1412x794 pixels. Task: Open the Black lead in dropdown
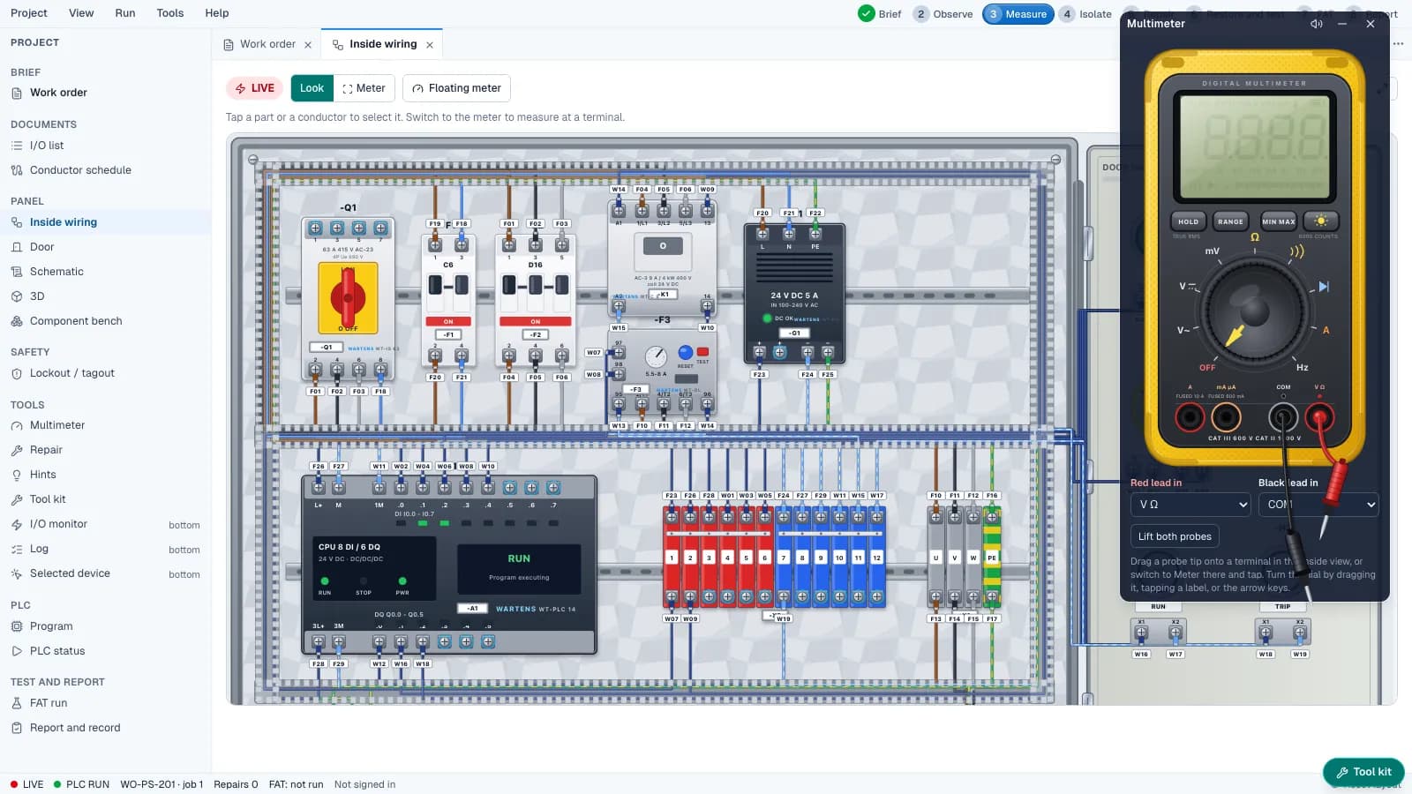(x=1318, y=505)
